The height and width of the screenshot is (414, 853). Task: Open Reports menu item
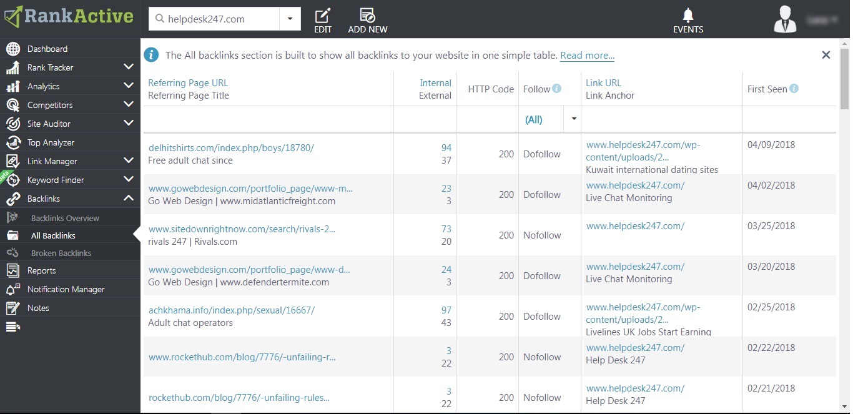[42, 270]
